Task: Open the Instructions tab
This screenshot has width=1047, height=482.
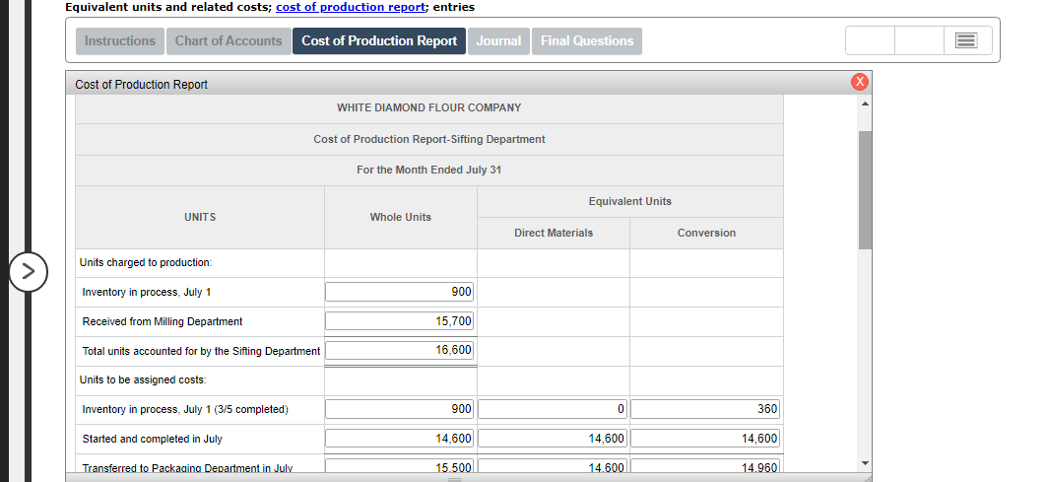Action: (119, 40)
